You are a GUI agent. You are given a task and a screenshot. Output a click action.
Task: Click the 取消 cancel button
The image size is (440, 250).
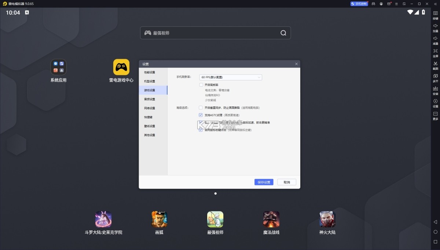[287, 182]
